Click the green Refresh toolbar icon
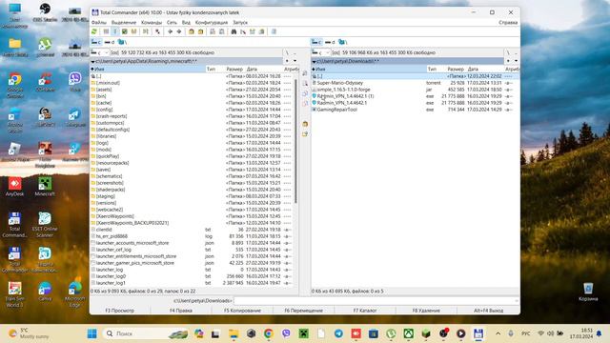Screen dimensions: 610x343 click(x=94, y=31)
